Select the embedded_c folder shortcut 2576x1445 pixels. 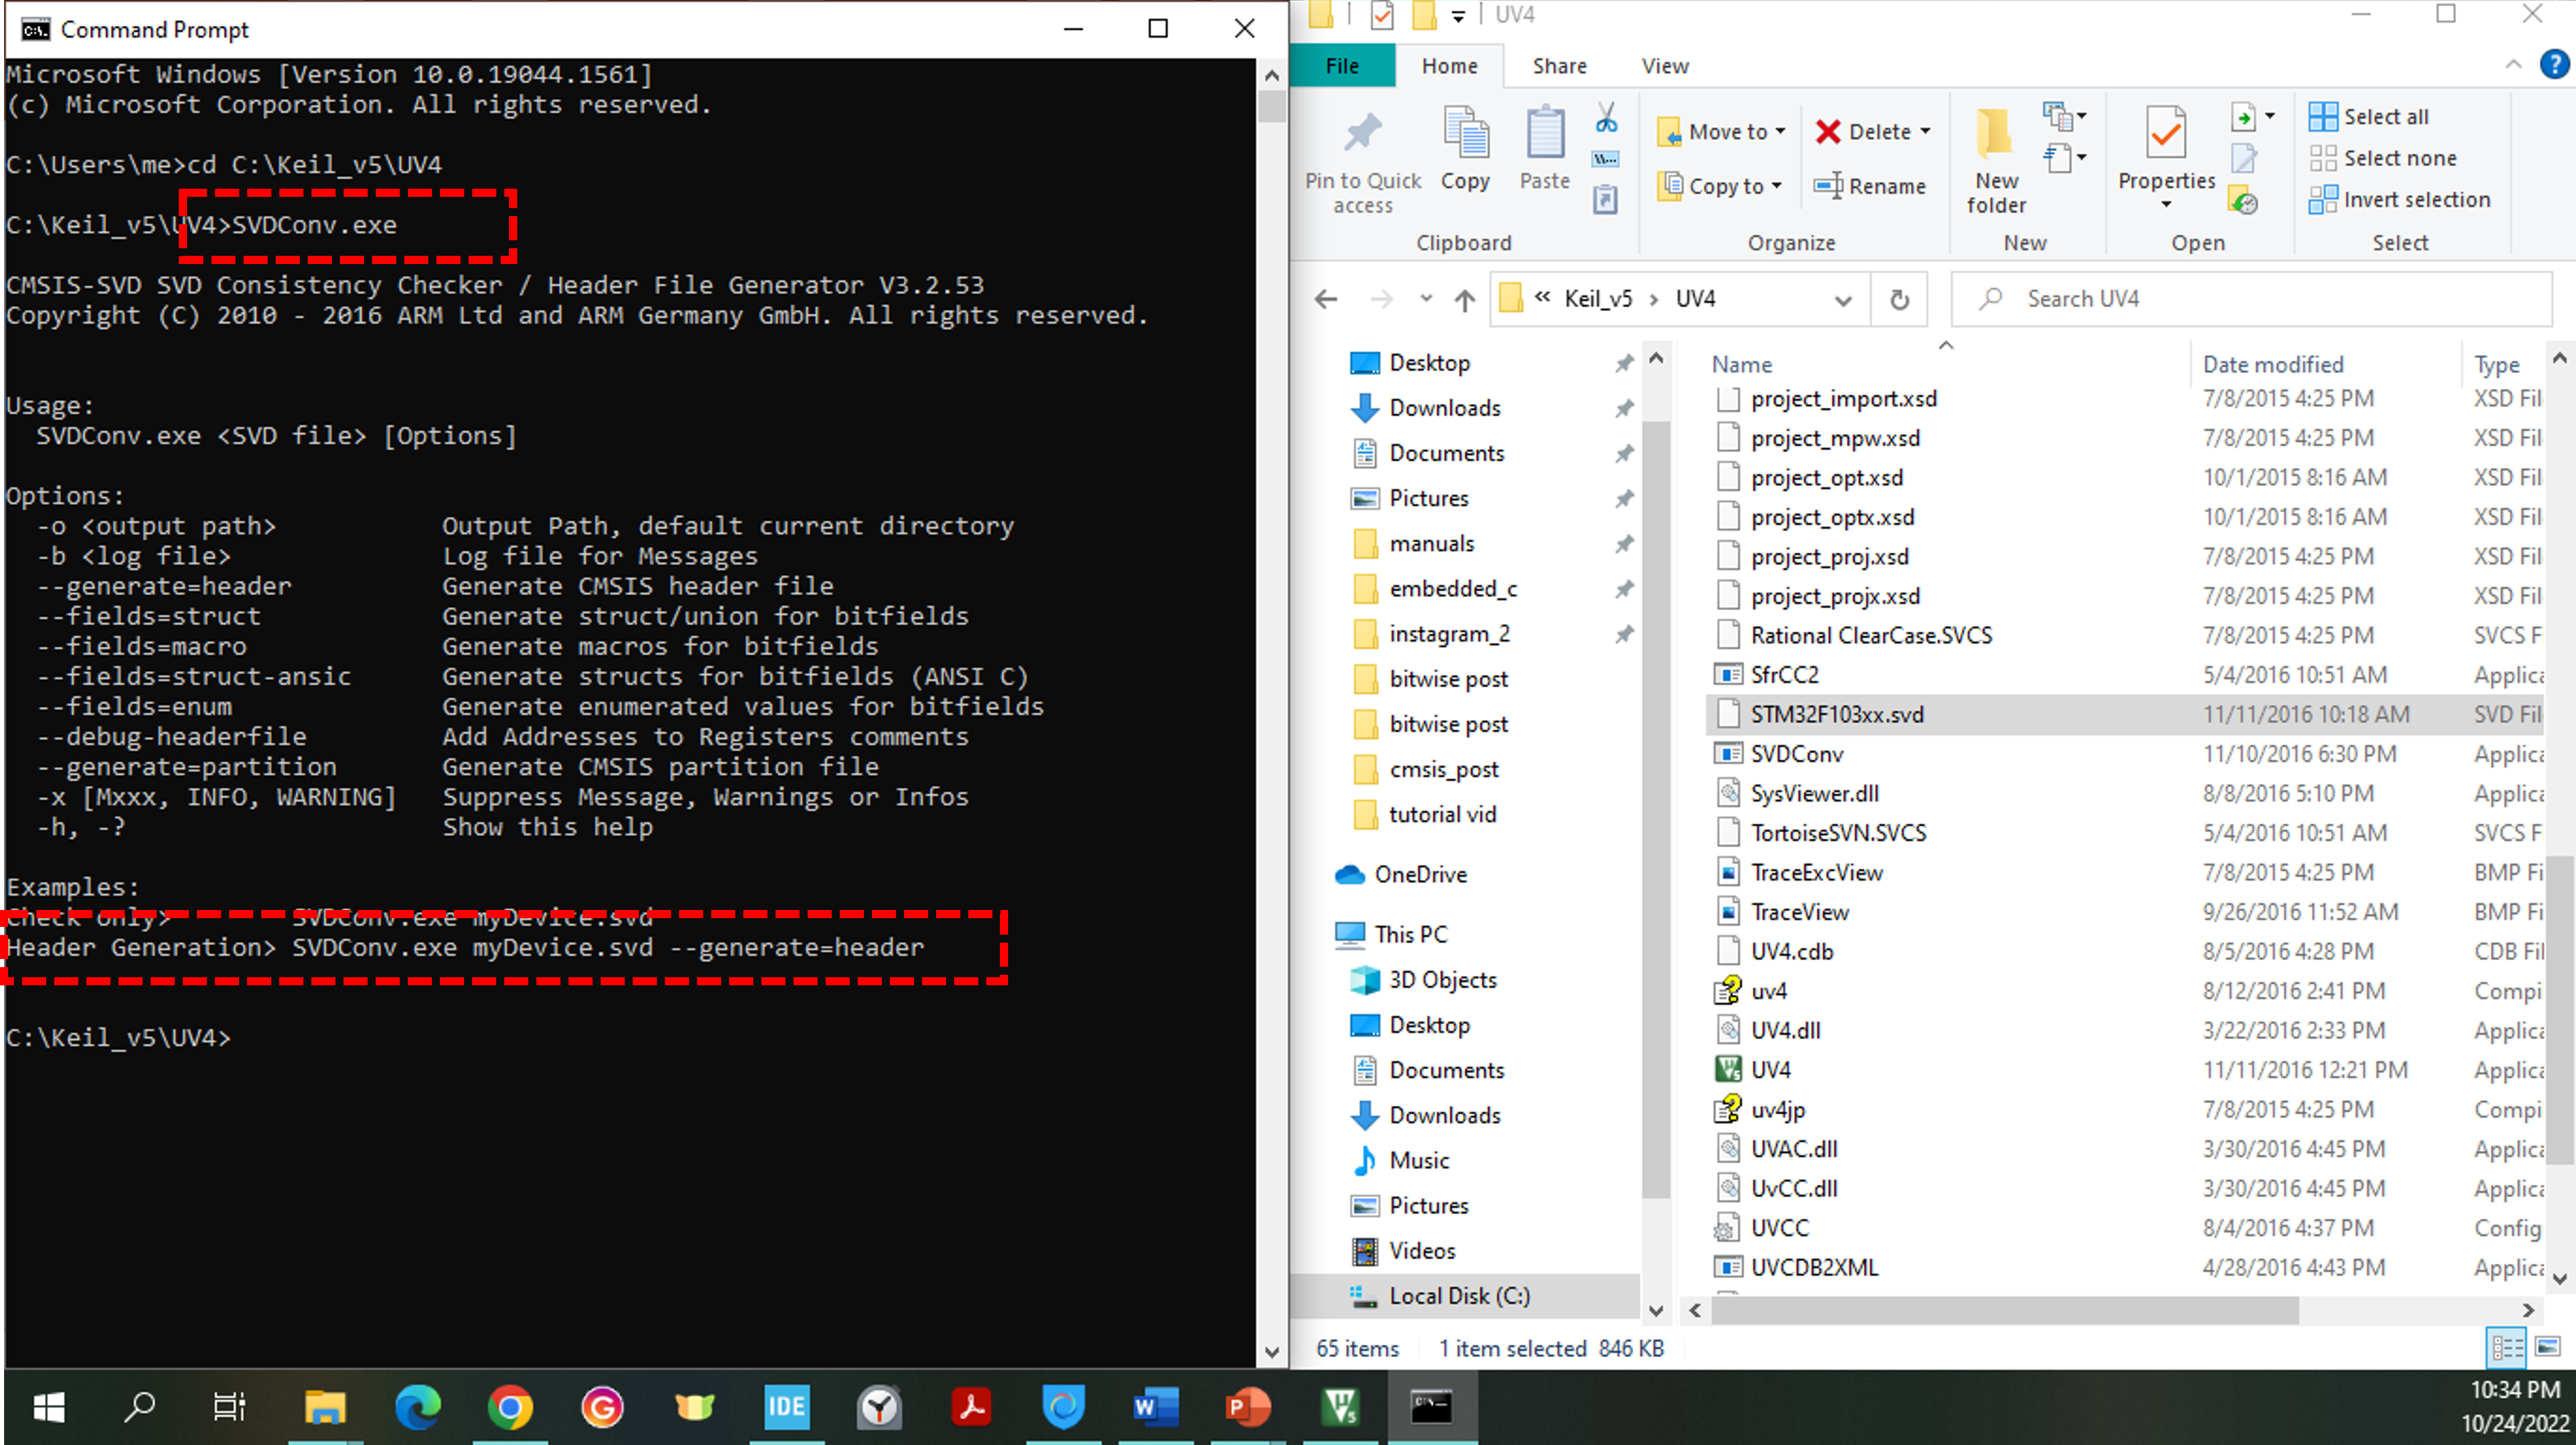point(1452,589)
